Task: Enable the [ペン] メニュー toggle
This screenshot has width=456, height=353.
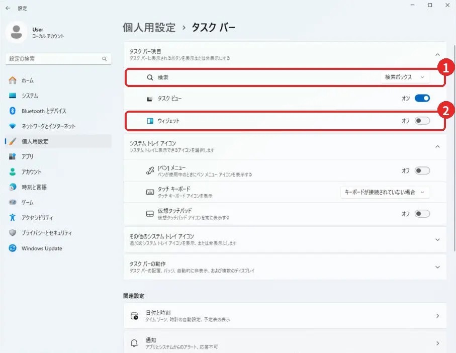Action: pyautogui.click(x=422, y=170)
